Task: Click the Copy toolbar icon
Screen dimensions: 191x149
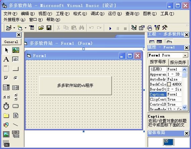Action: (66, 28)
